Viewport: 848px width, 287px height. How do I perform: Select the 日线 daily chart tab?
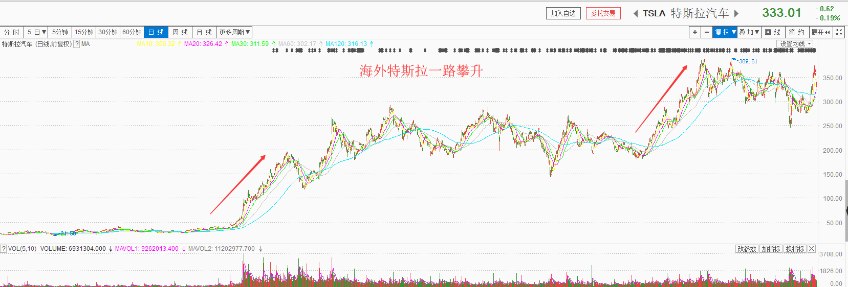pyautogui.click(x=156, y=32)
